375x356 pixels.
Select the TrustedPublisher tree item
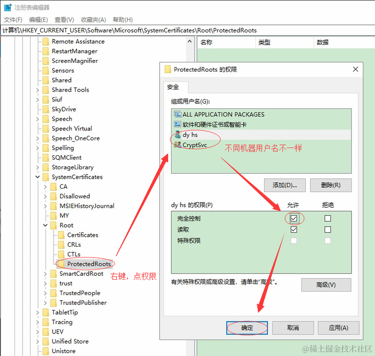pyautogui.click(x=83, y=303)
